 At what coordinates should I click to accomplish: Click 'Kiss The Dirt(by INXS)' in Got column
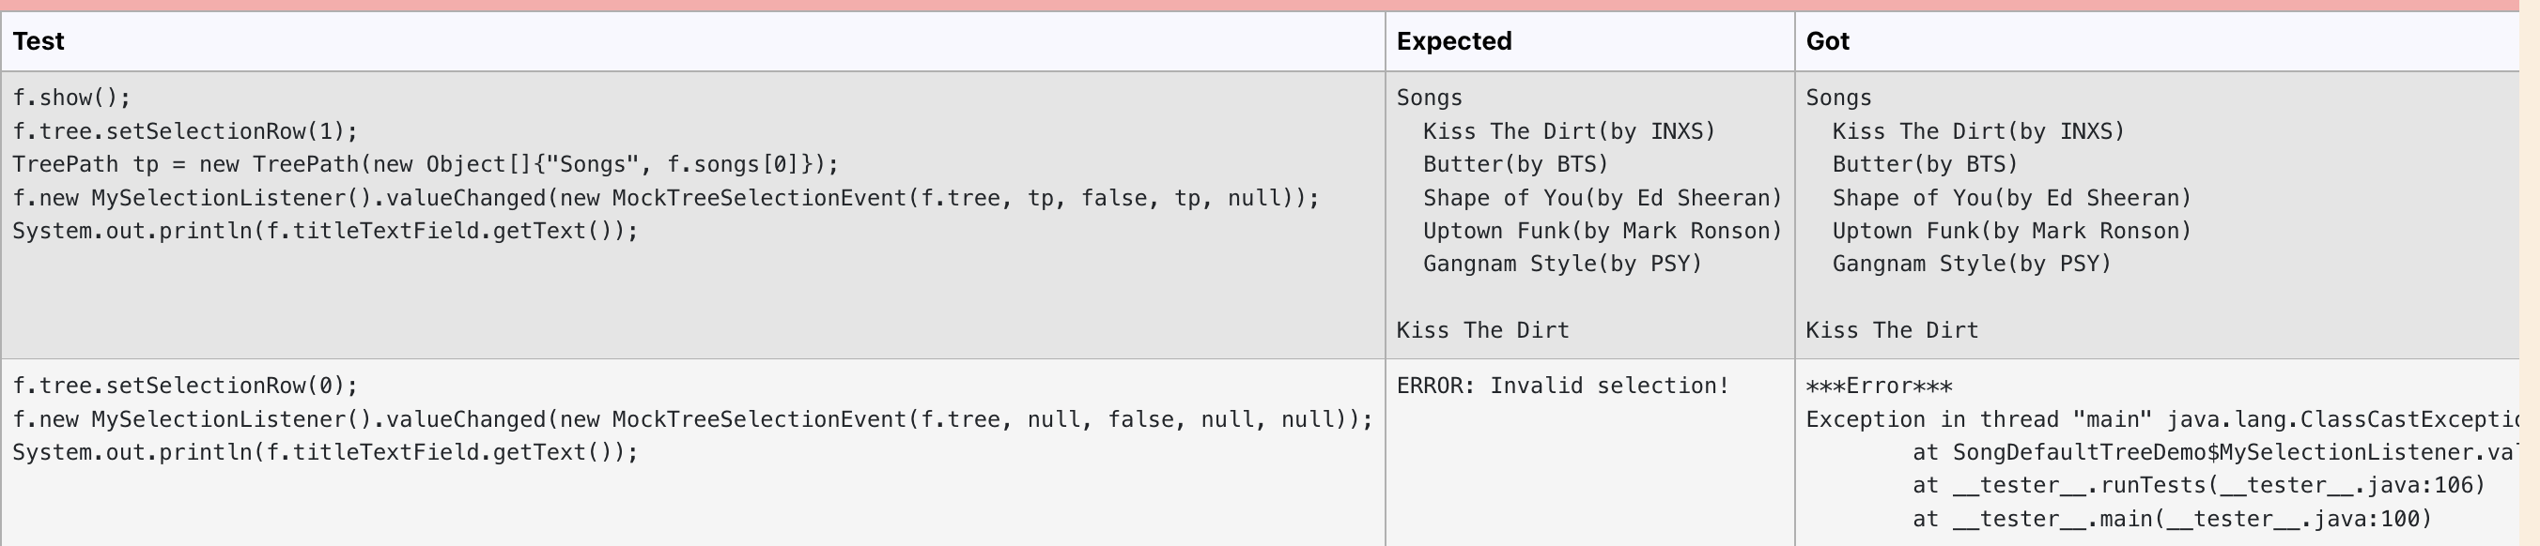point(1978,131)
